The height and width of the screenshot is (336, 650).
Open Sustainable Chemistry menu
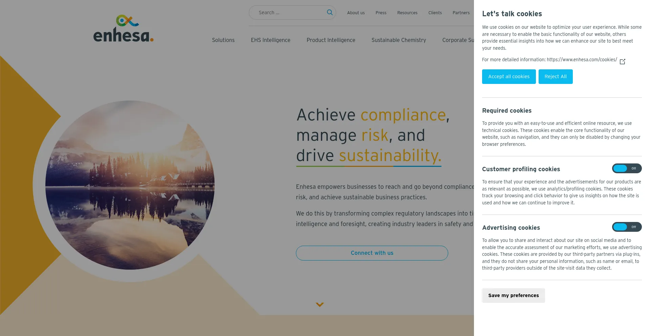398,40
